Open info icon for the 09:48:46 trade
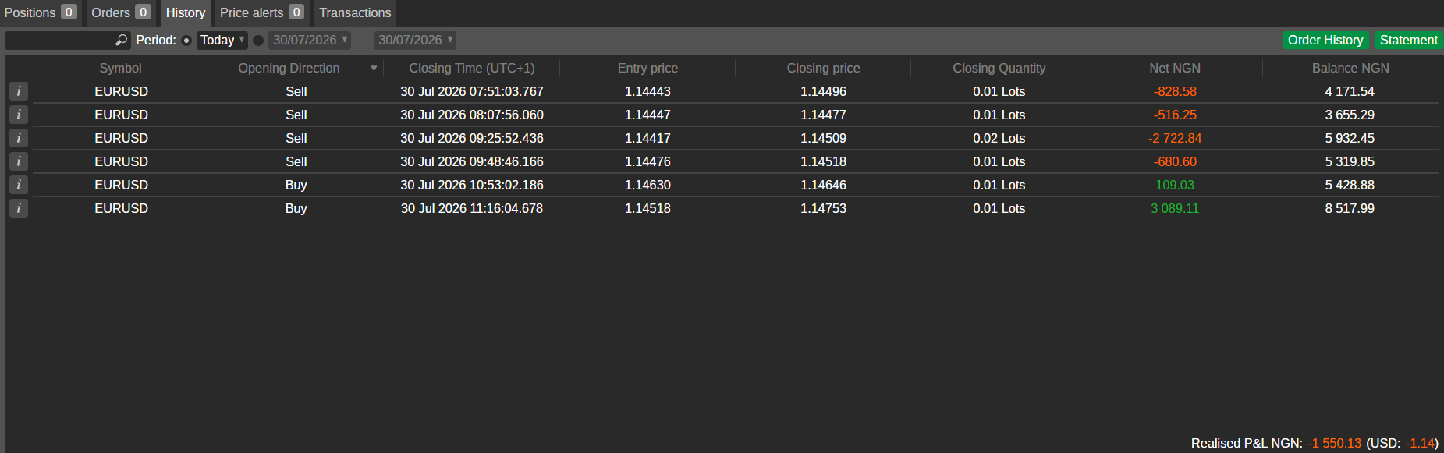This screenshot has width=1444, height=453. [19, 161]
